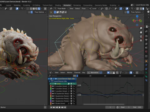Open the editor type dropdown in right viewport

[51, 9]
